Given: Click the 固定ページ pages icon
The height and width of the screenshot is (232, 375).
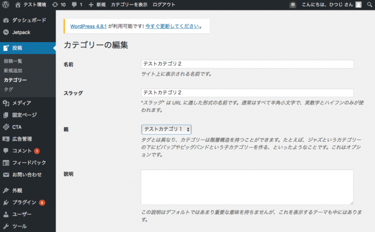Looking at the screenshot, I should 6,115.
